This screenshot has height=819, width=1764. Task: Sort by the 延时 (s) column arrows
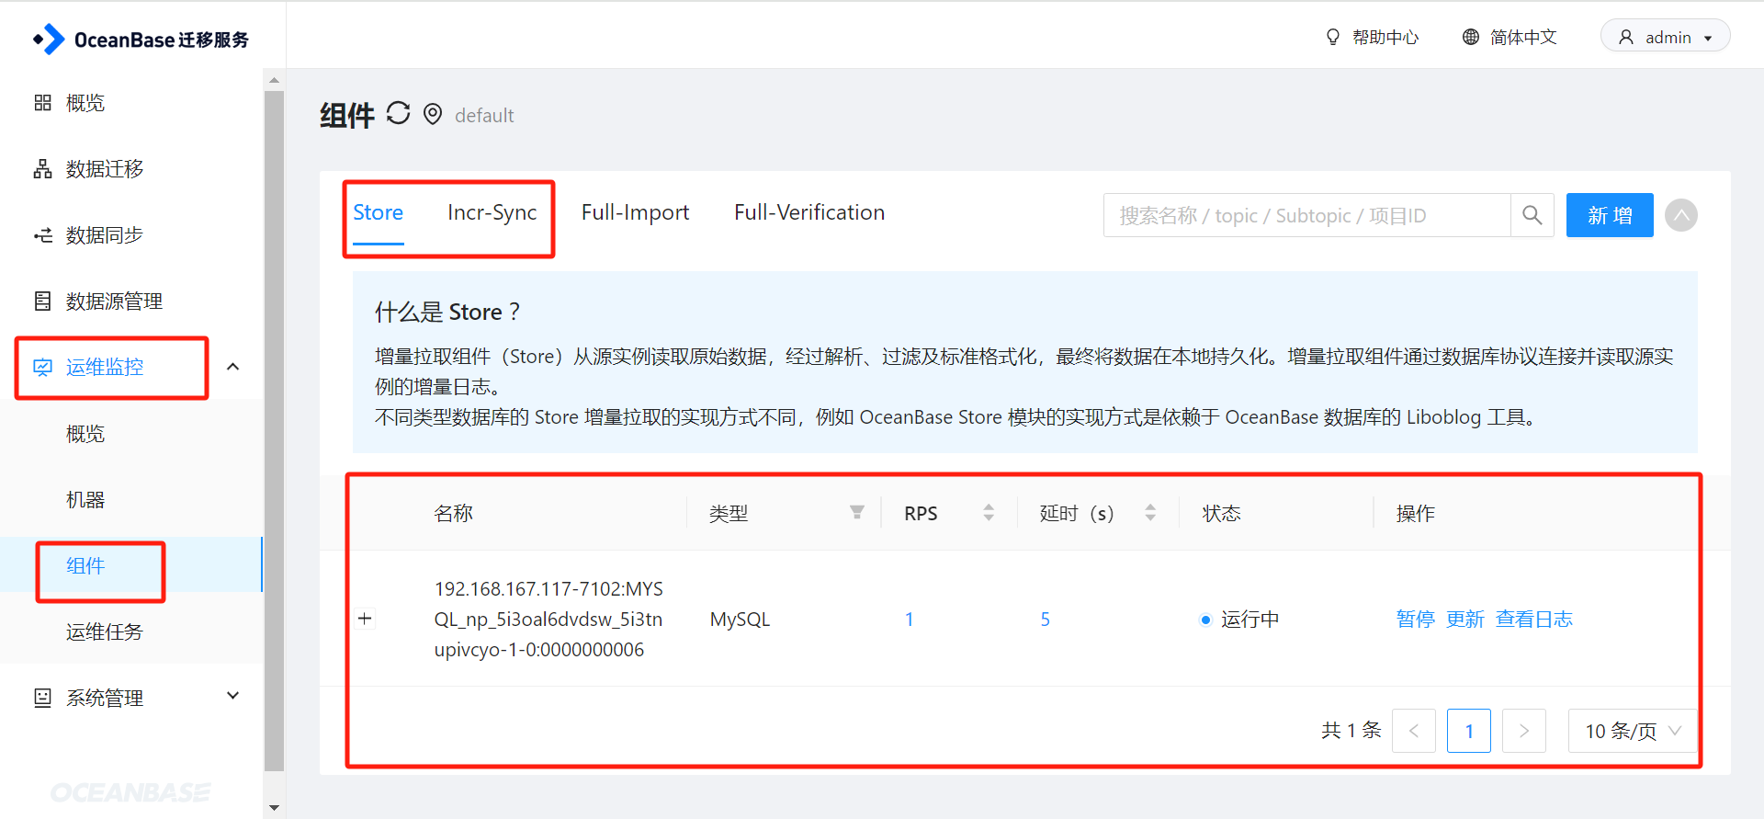coord(1150,513)
